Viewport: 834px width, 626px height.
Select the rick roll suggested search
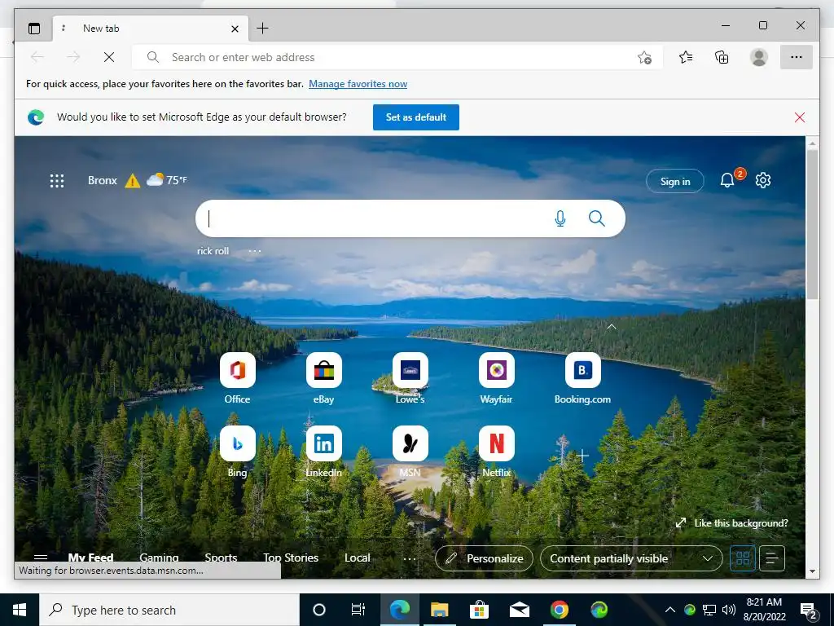[x=213, y=251]
